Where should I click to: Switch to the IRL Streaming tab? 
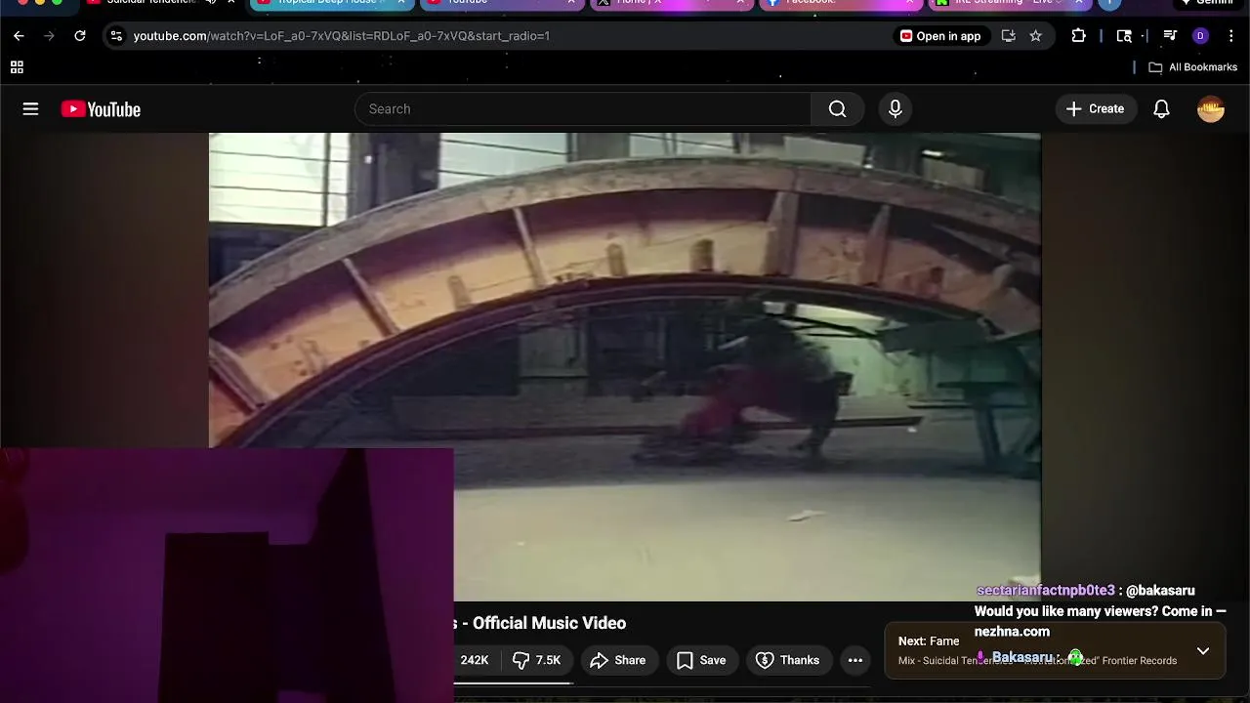[x=1010, y=3]
